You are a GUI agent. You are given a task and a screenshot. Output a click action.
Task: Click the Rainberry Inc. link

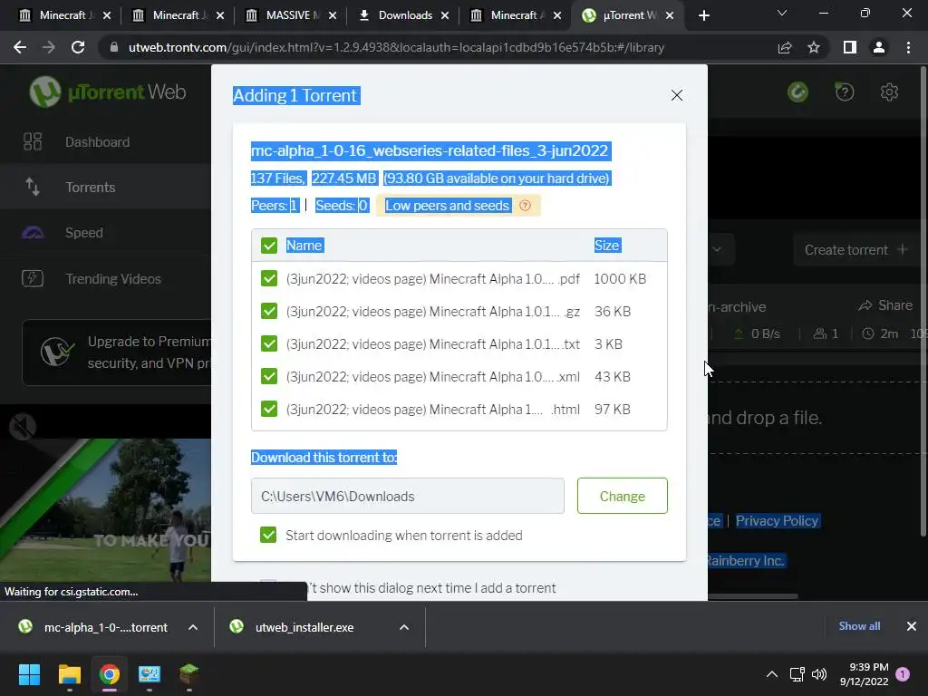click(745, 560)
